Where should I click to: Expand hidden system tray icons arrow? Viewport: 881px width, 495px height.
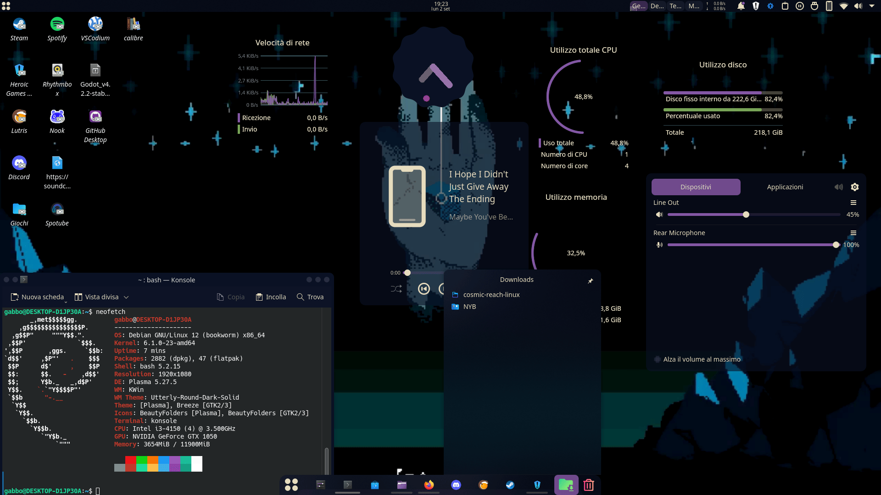click(x=872, y=6)
